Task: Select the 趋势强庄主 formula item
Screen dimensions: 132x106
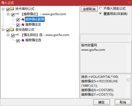Action: (33, 24)
